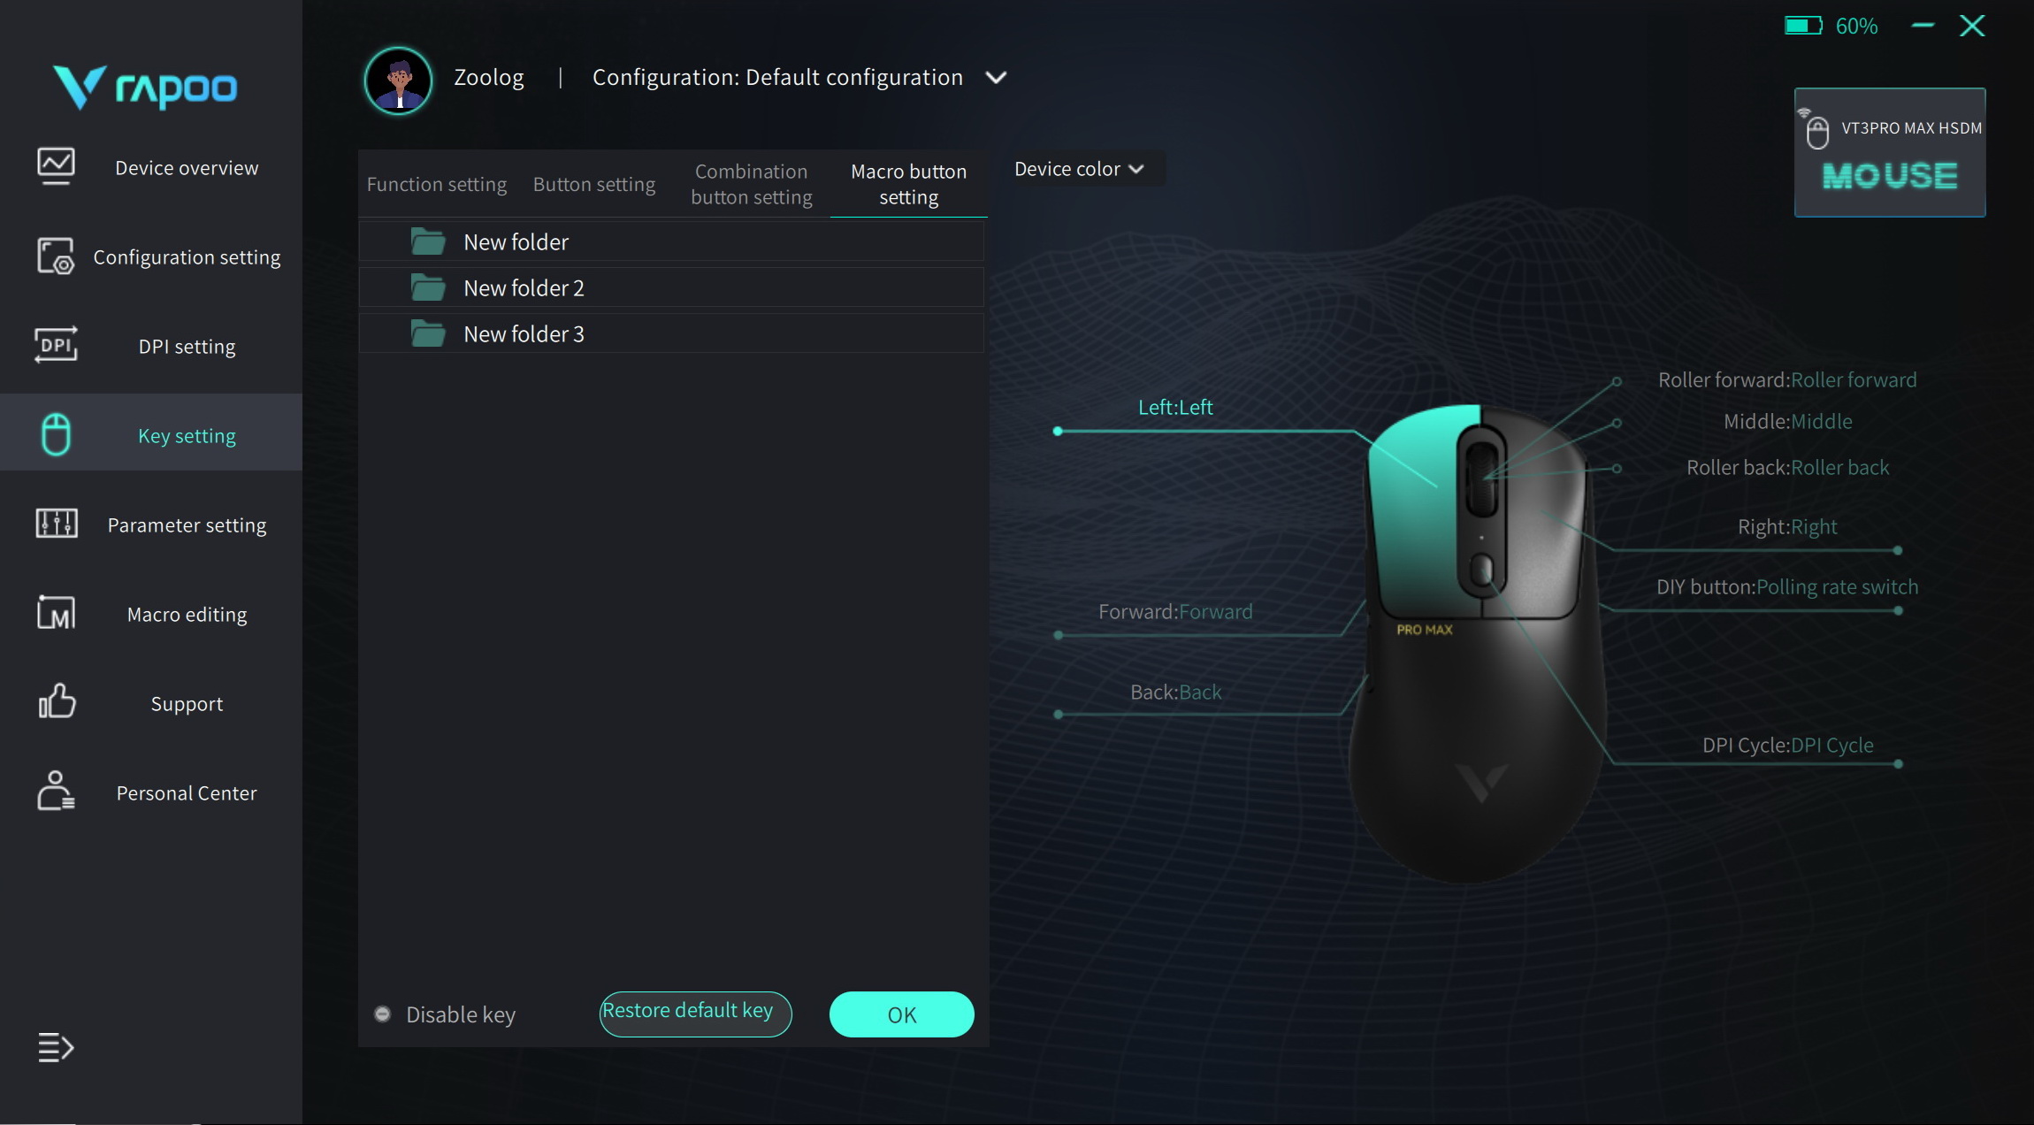The height and width of the screenshot is (1125, 2034).
Task: Open the DPI setting icon
Action: coord(56,346)
